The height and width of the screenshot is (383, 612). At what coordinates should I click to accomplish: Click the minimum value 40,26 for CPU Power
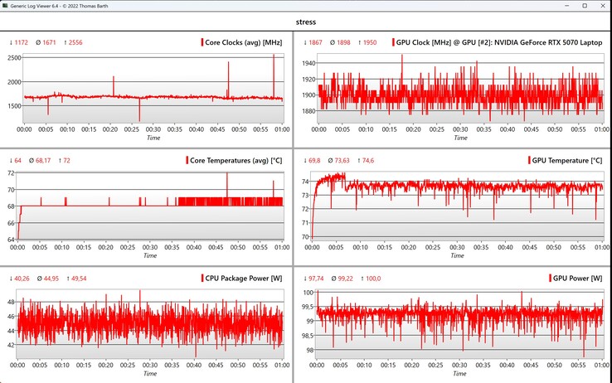coord(20,278)
